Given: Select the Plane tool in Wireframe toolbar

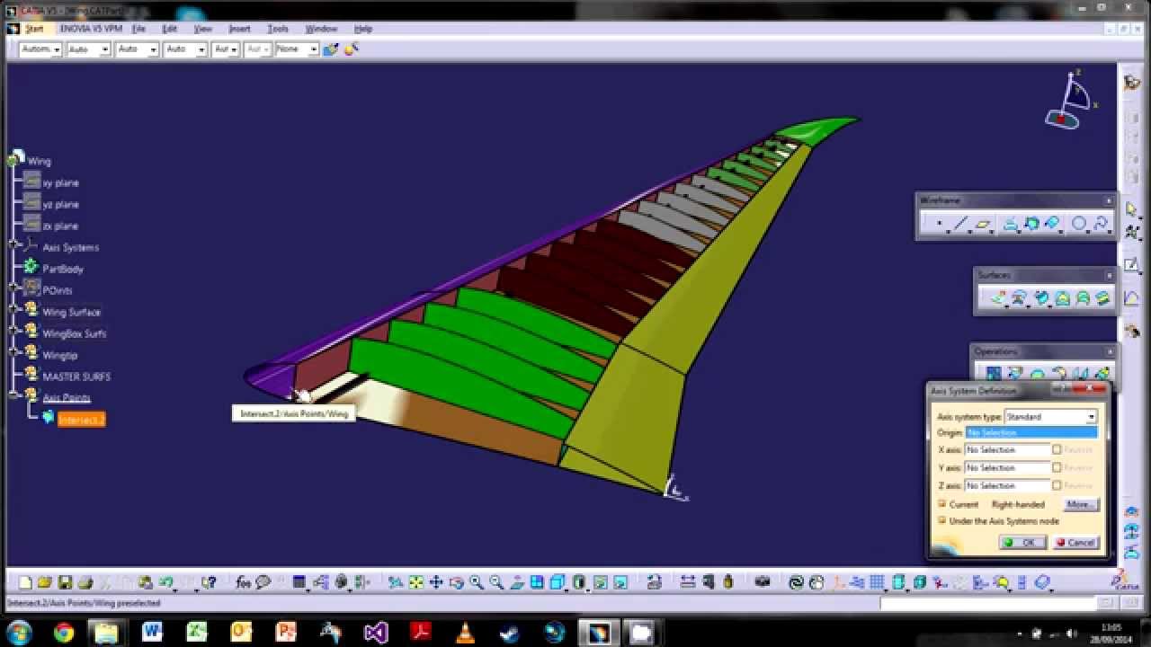Looking at the screenshot, I should 983,224.
